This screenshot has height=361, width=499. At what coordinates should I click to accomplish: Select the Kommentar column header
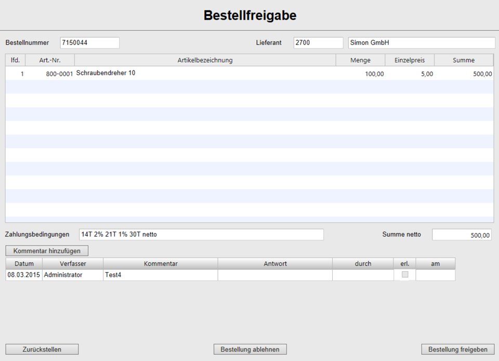(161, 264)
